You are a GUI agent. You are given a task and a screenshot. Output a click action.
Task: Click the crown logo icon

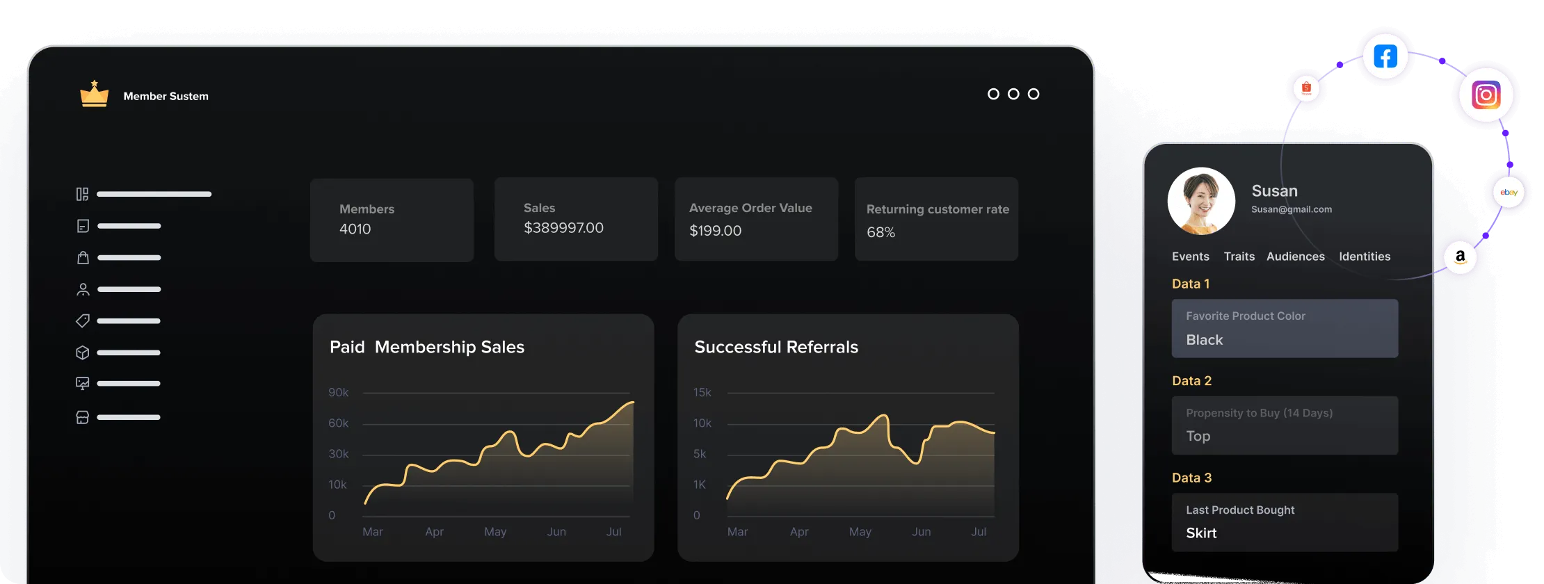95,94
